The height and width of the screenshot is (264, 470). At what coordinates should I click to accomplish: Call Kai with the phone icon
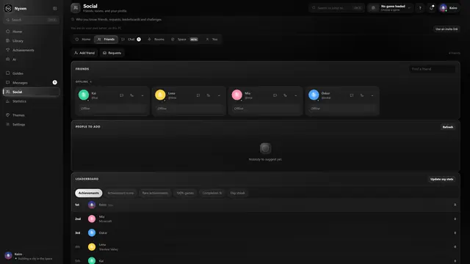click(132, 95)
